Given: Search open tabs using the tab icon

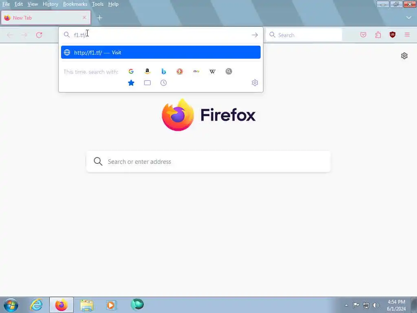Looking at the screenshot, I should click(147, 83).
